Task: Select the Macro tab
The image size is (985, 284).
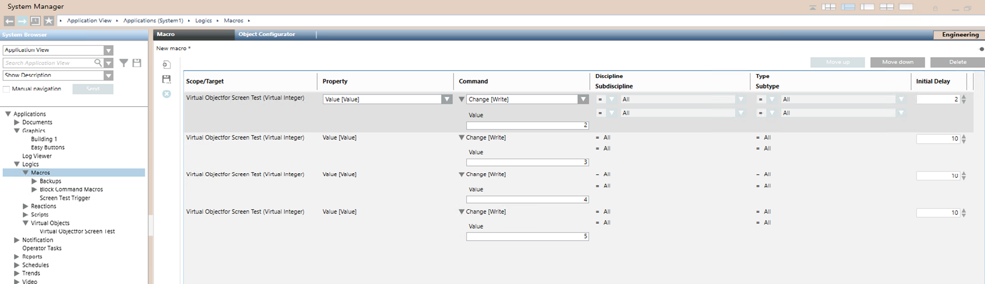Action: (166, 35)
